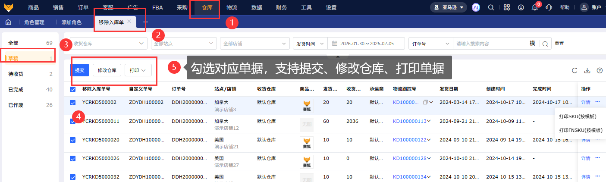Toggle the select-all checkbox in the table header
This screenshot has height=182, width=606.
(x=72, y=89)
